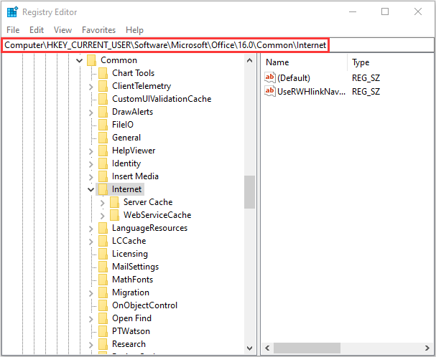Open the Help menu
This screenshot has width=436, height=357.
tap(134, 30)
